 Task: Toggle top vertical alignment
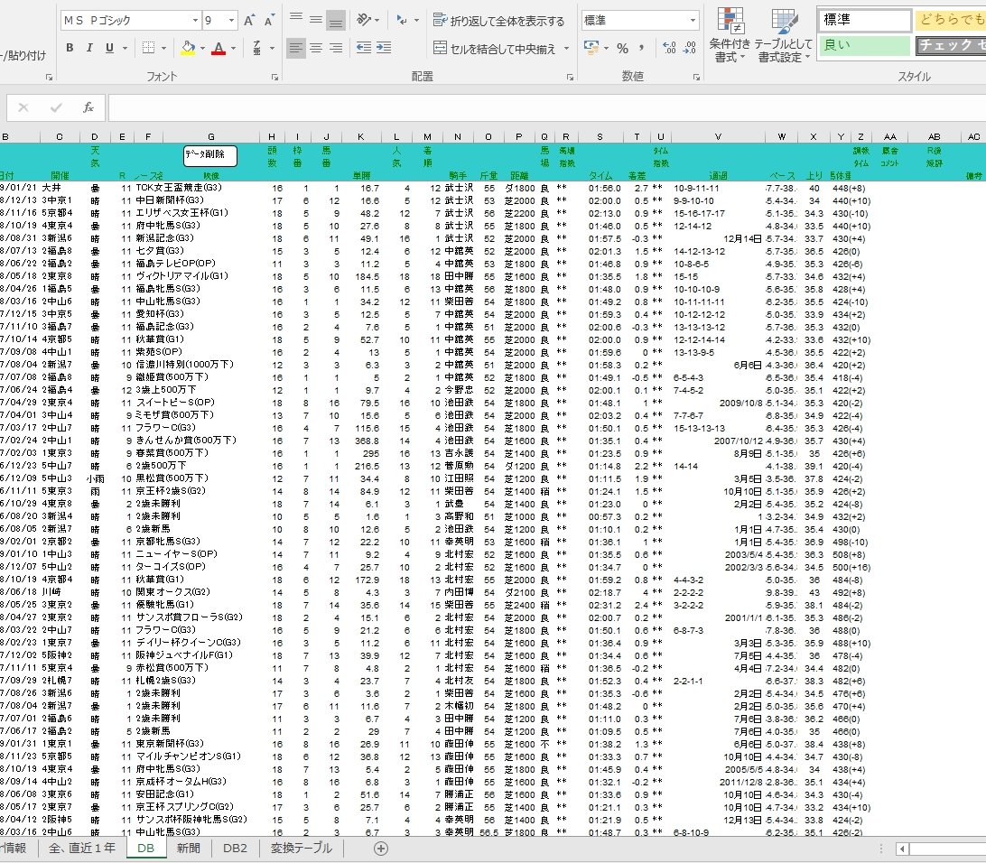295,19
